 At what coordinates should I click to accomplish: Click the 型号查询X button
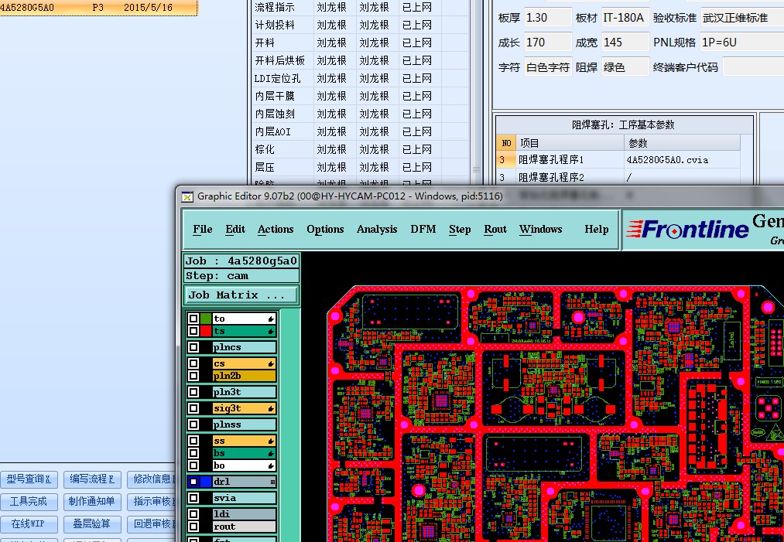click(x=29, y=479)
